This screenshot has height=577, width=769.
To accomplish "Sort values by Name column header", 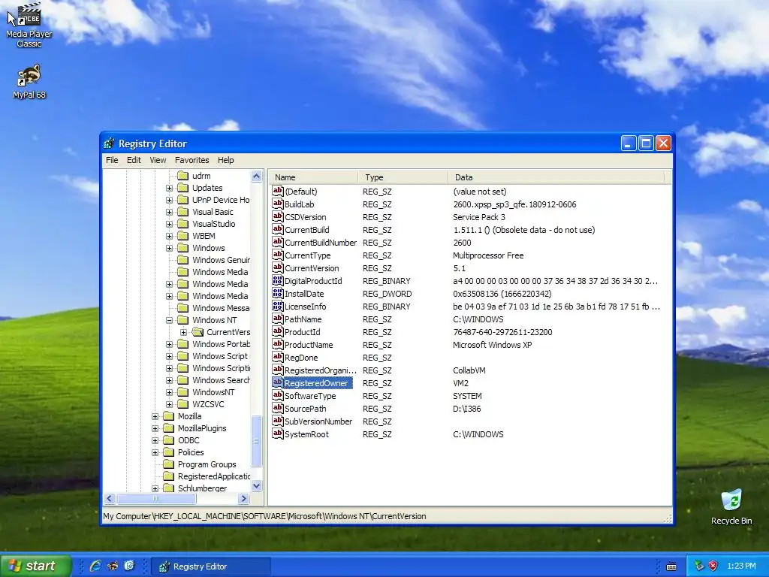I will [313, 177].
